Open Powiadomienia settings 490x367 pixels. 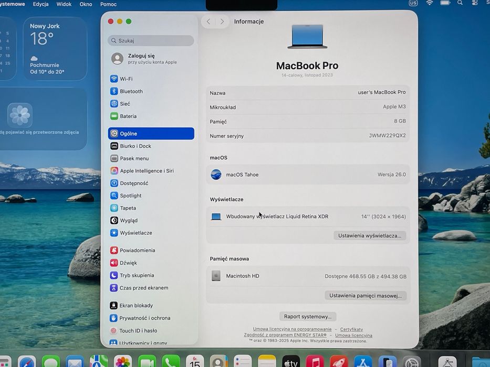132,250
